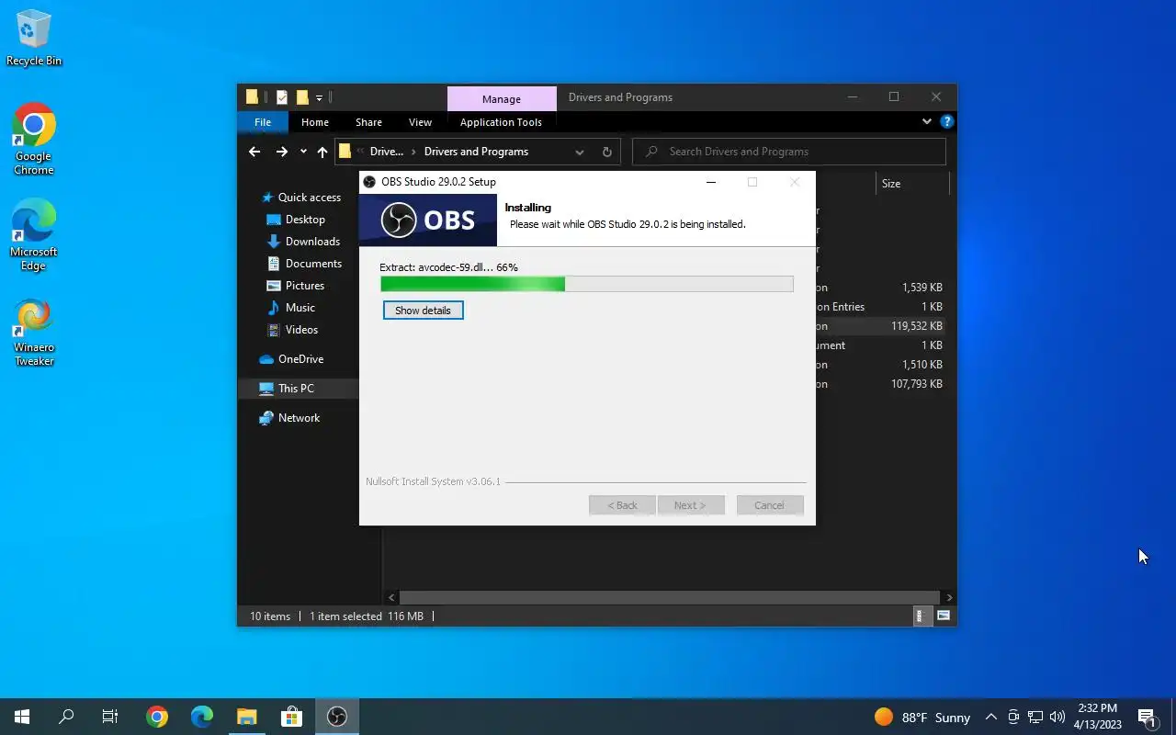Image resolution: width=1176 pixels, height=735 pixels.
Task: Click Show details in OBS installer
Action: click(x=423, y=311)
